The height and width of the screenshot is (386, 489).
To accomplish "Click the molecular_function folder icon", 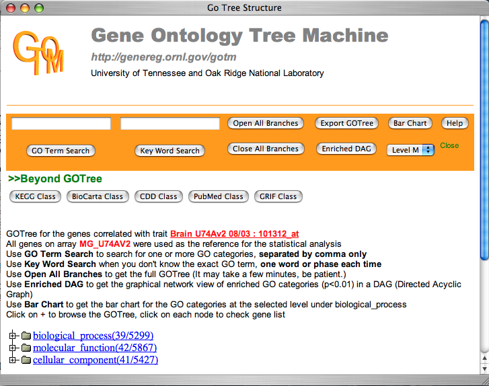I will pyautogui.click(x=26, y=348).
